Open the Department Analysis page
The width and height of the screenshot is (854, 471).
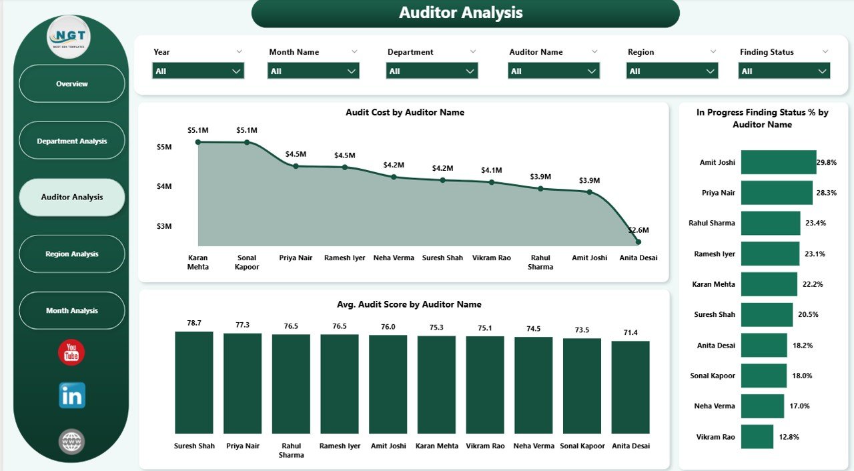(x=71, y=141)
